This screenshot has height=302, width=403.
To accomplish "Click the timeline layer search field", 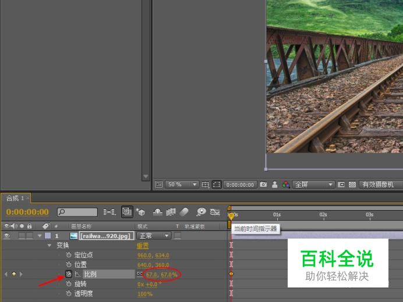I will point(77,212).
